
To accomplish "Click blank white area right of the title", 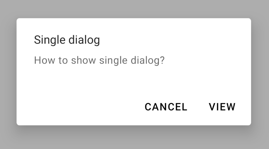I will tap(172, 40).
